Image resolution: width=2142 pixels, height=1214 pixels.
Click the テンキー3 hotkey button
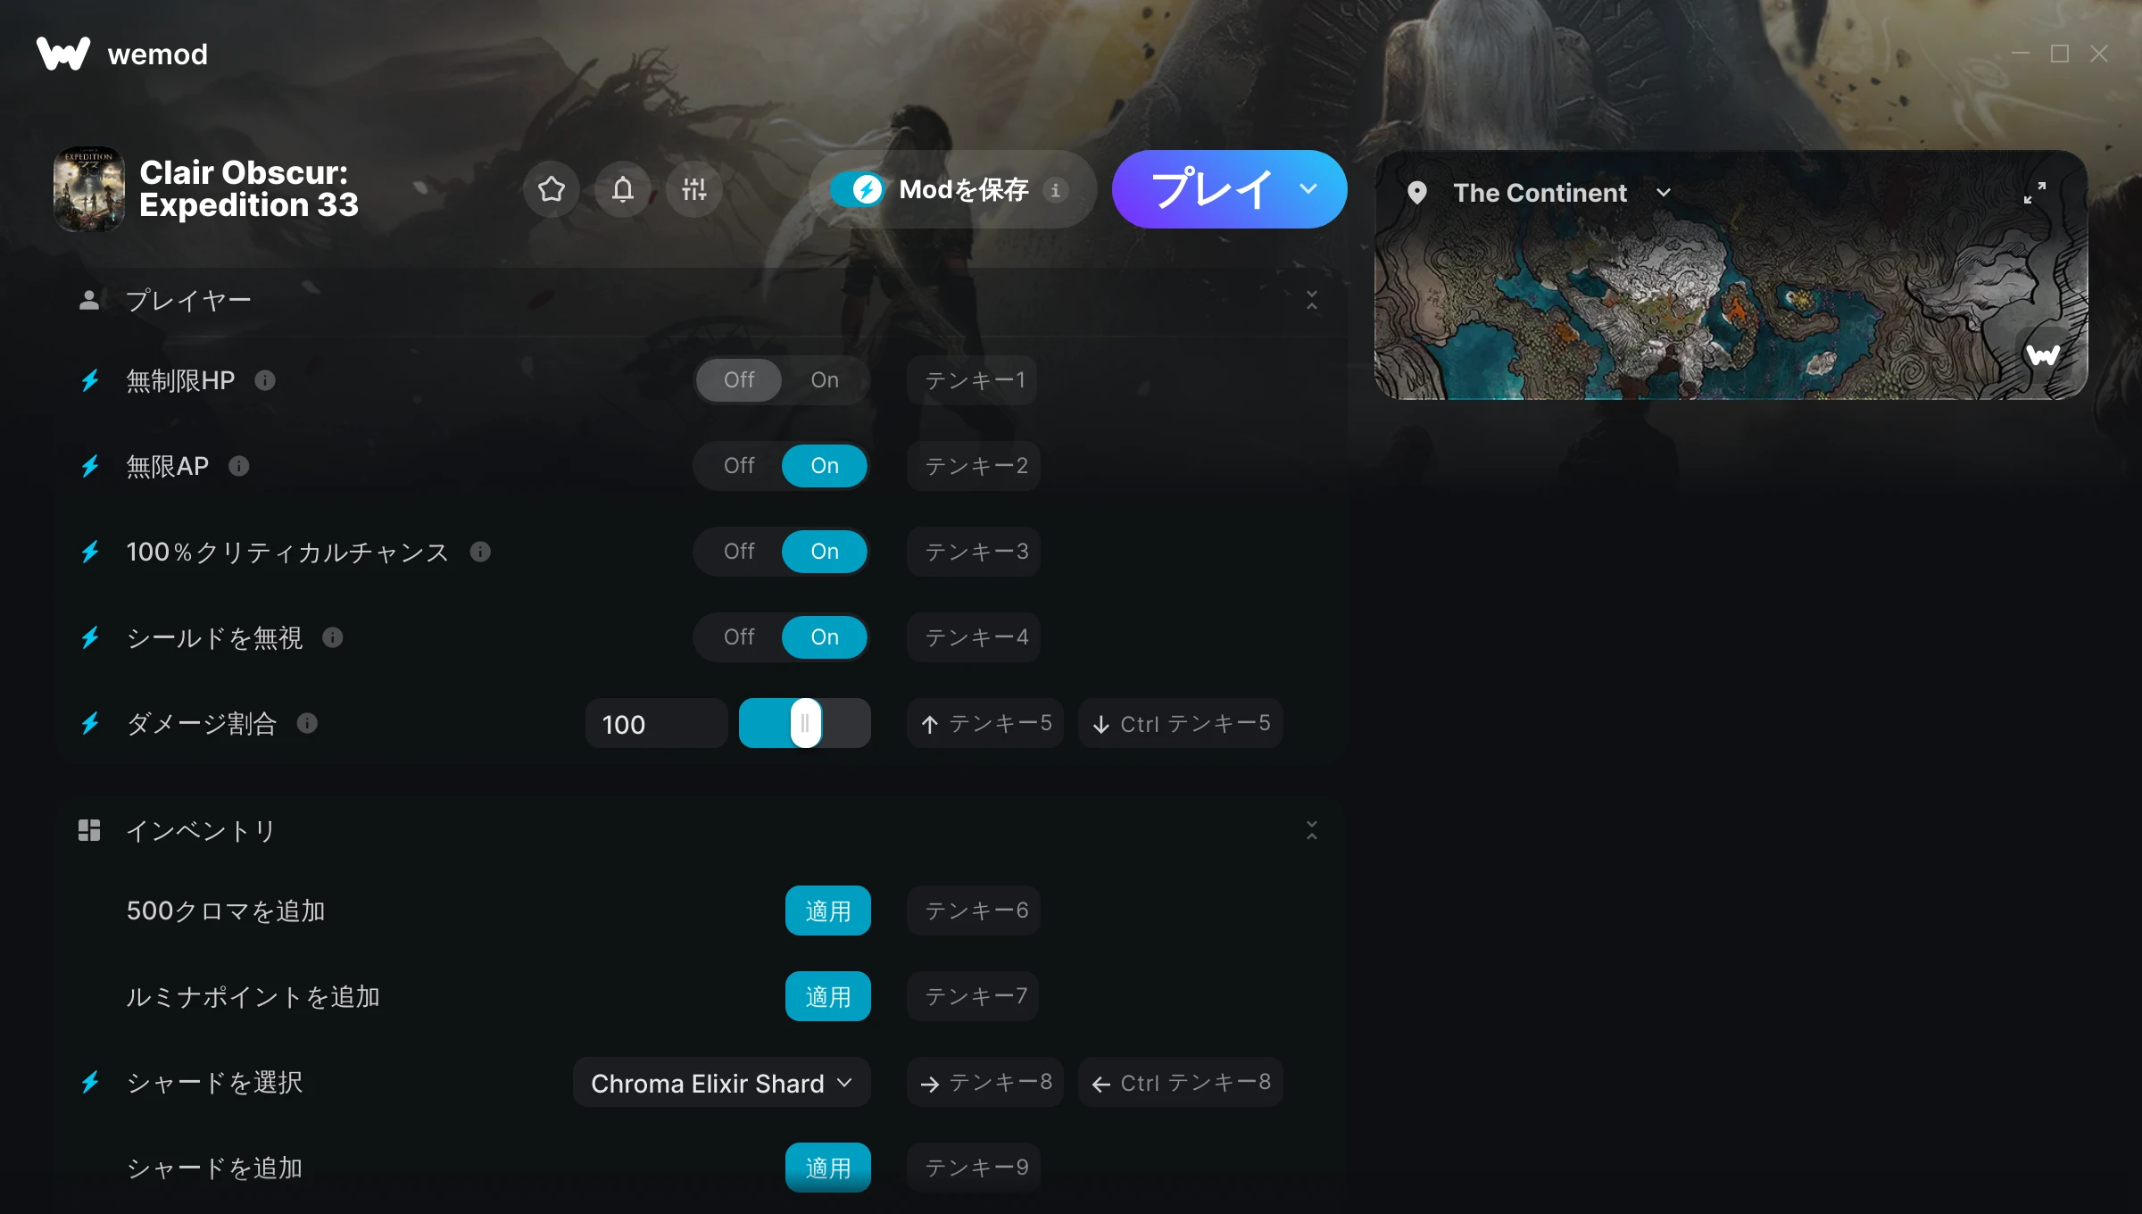975,552
